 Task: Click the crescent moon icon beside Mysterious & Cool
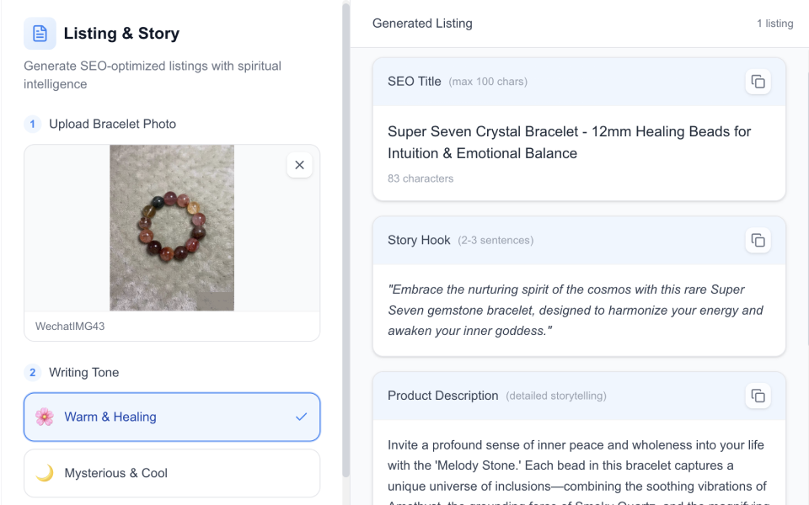click(x=44, y=473)
